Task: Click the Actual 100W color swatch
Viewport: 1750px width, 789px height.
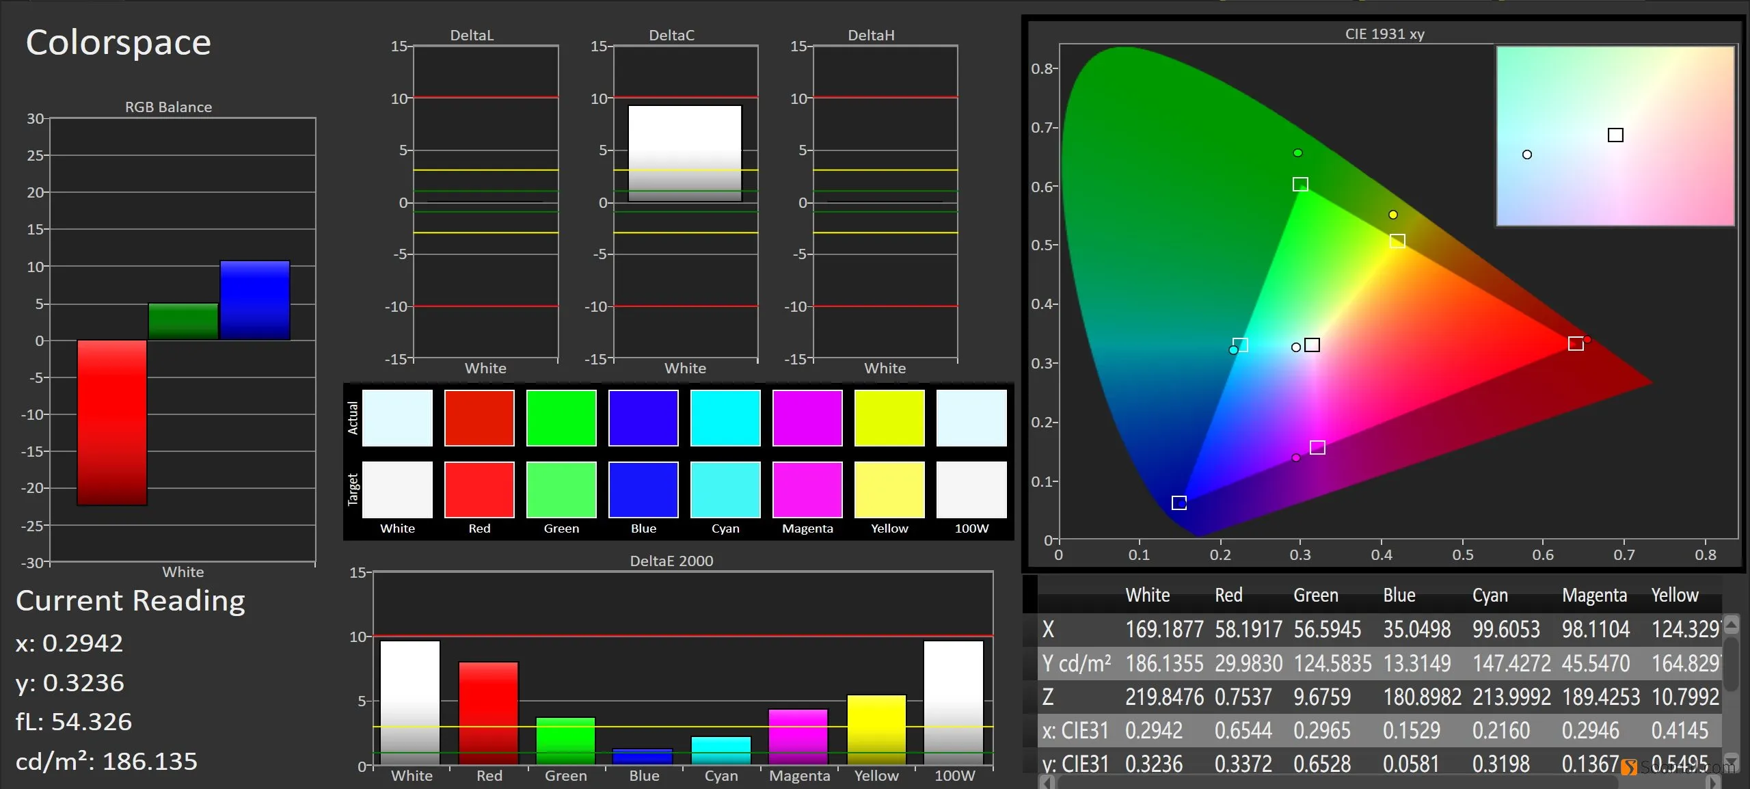Action: pos(971,418)
